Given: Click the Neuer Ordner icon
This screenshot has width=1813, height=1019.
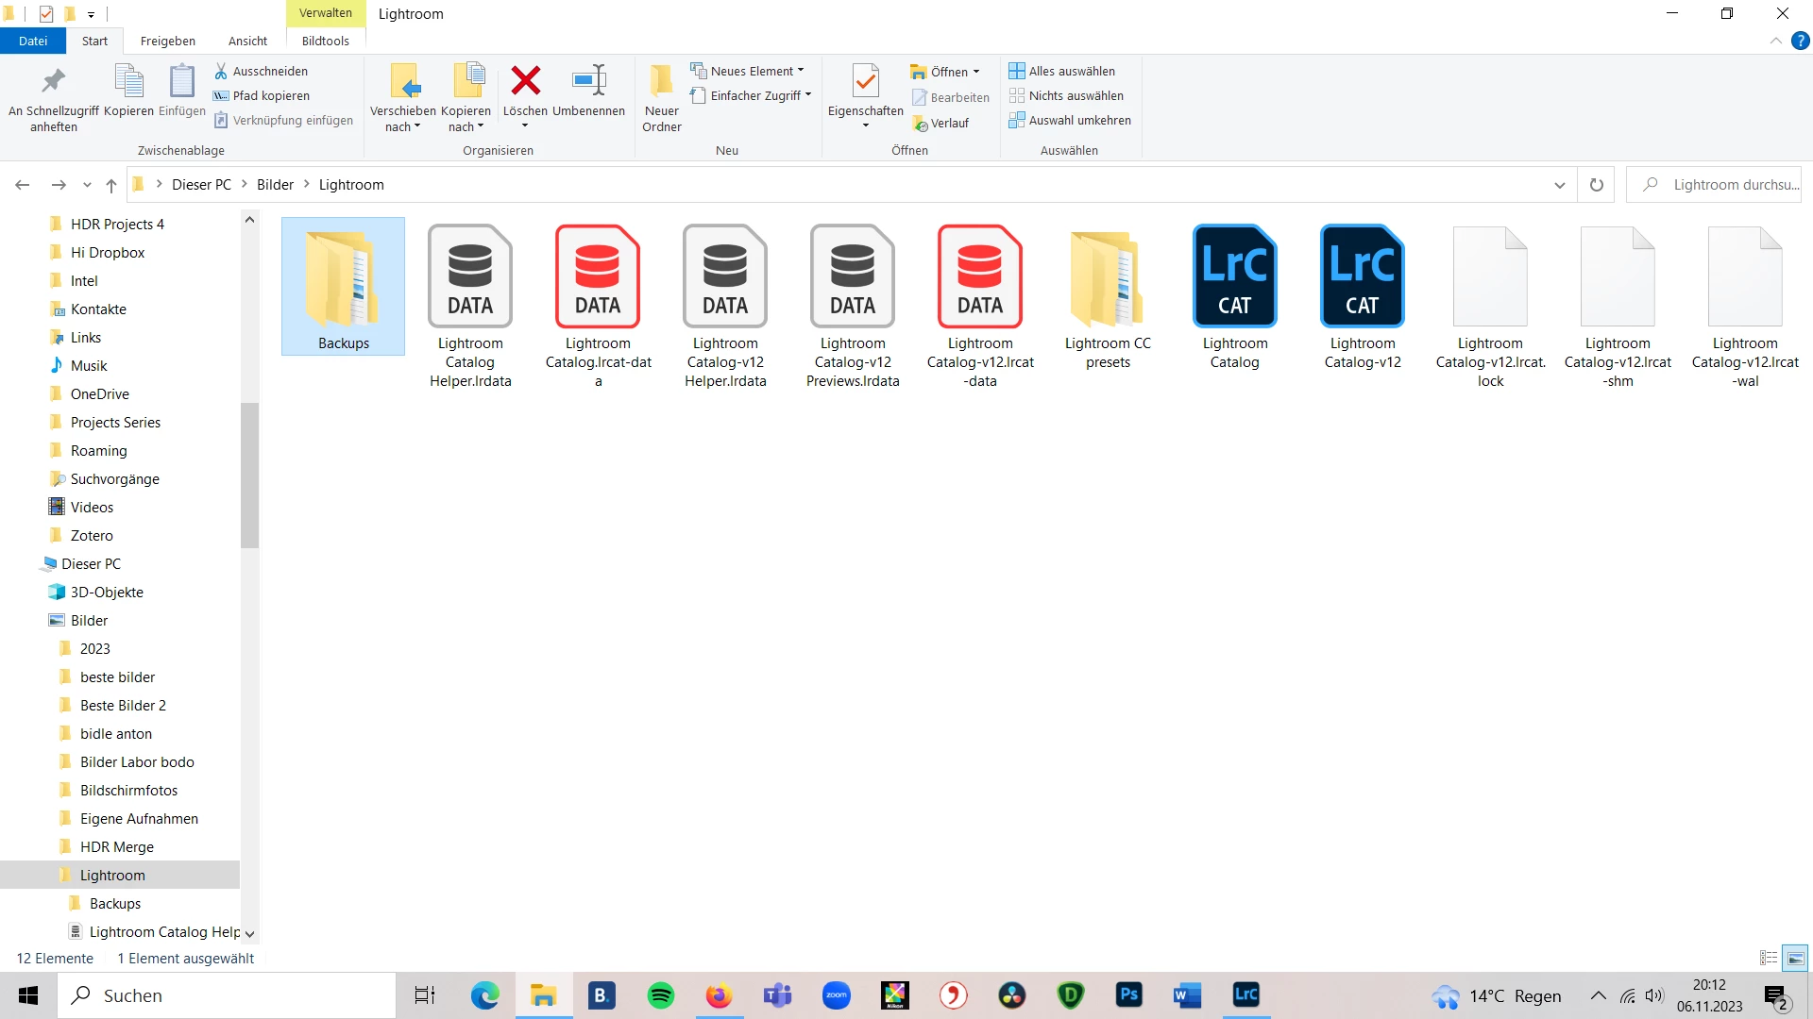Looking at the screenshot, I should pyautogui.click(x=661, y=82).
